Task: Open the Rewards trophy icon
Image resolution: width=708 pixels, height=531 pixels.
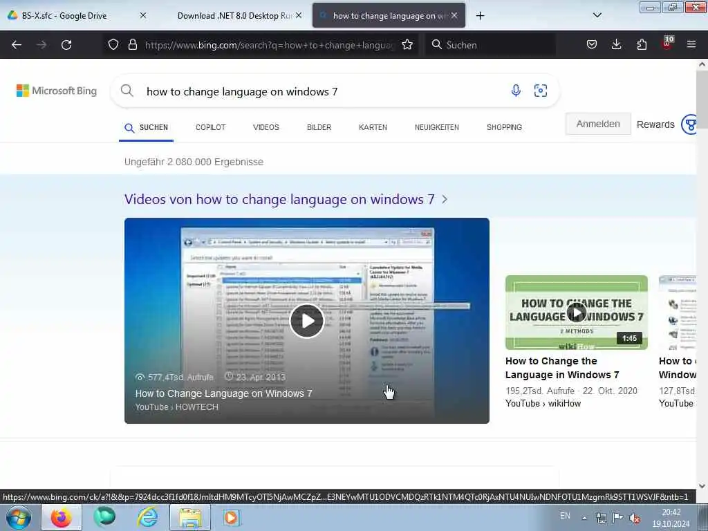Action: [x=689, y=124]
